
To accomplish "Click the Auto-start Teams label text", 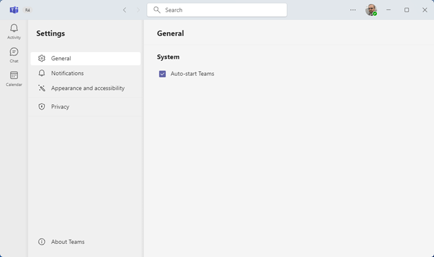I will click(x=192, y=74).
